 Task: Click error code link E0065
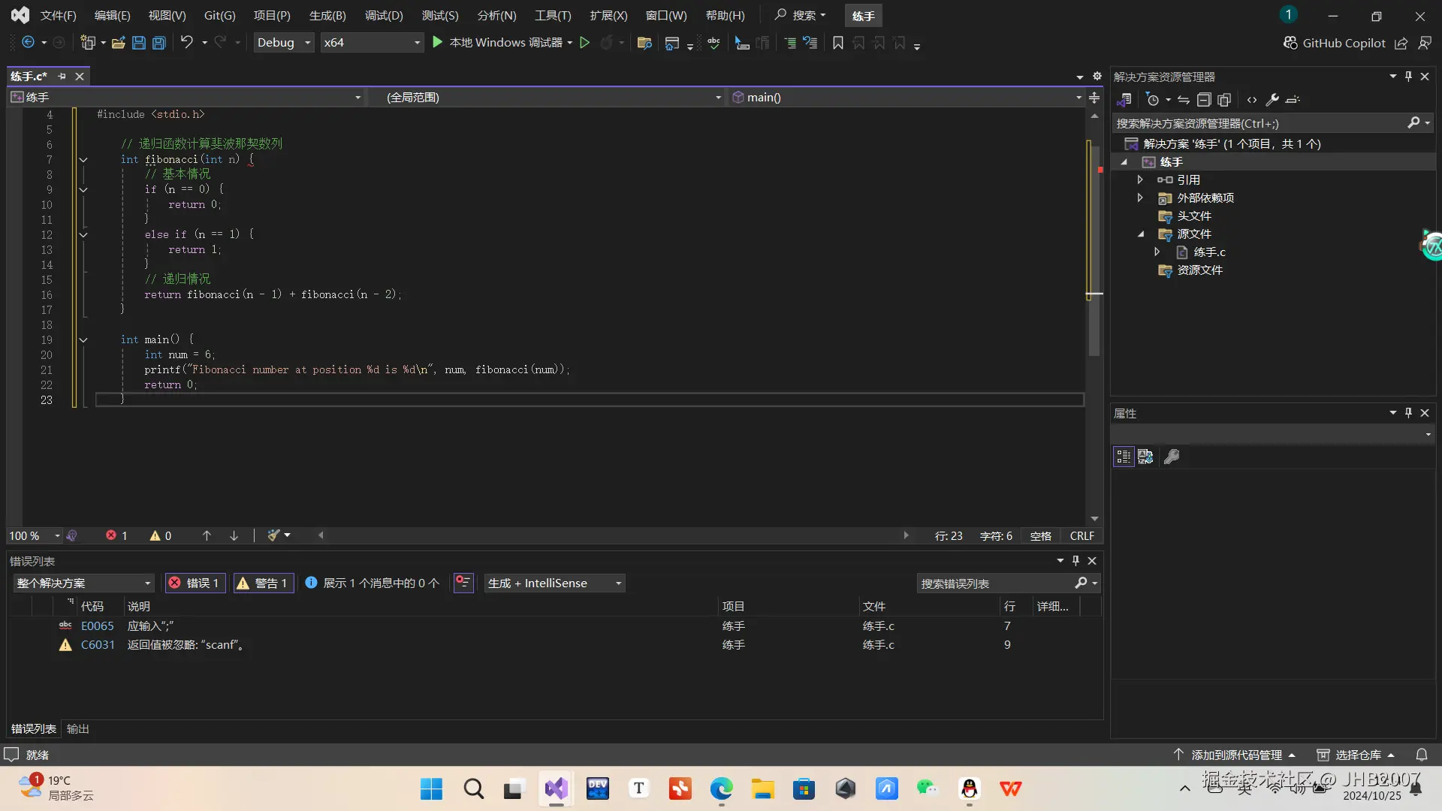click(x=98, y=626)
